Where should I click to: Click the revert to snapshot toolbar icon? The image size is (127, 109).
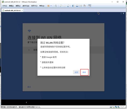click(x=65, y=6)
